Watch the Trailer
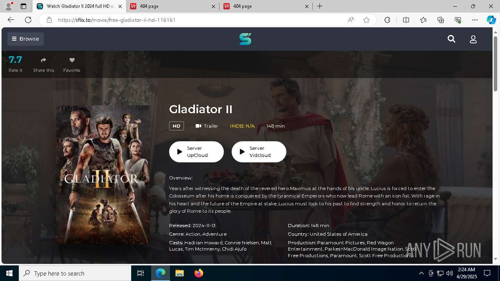 click(x=207, y=126)
